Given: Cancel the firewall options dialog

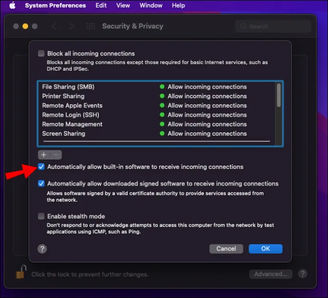Looking at the screenshot, I should coord(226,249).
